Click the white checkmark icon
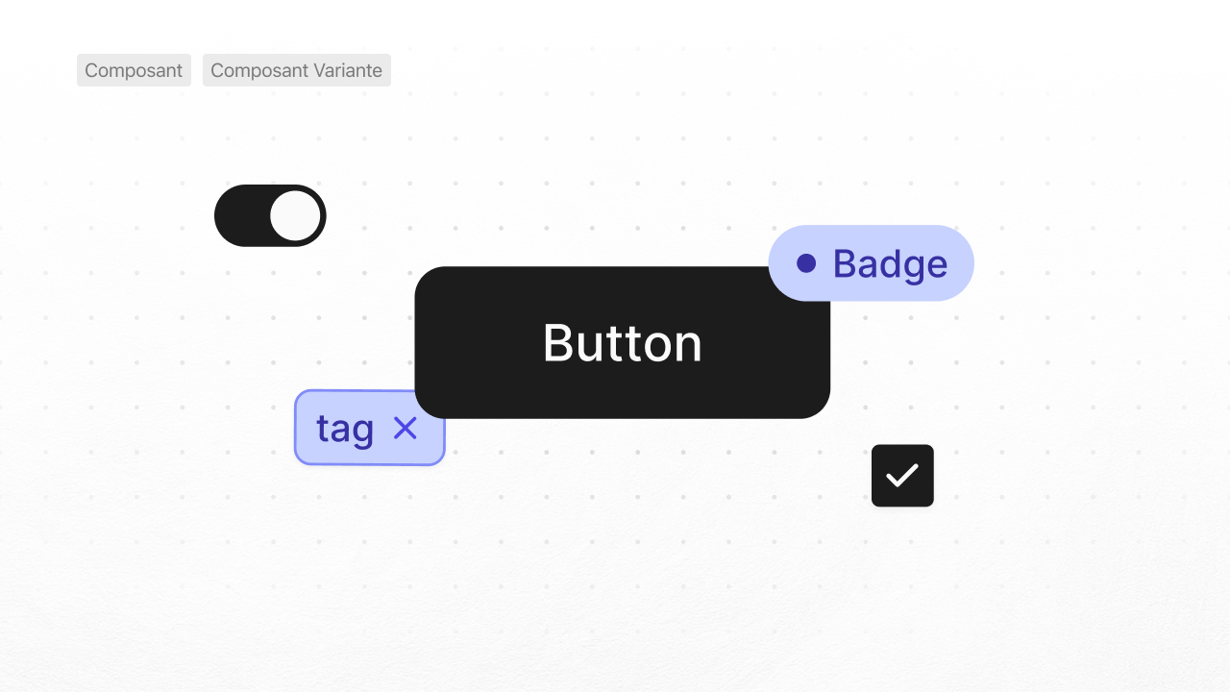The width and height of the screenshot is (1230, 692). (902, 475)
